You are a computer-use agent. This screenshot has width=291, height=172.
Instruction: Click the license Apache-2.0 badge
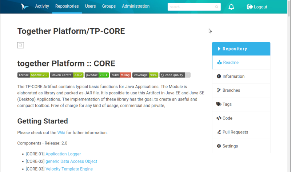click(x=33, y=75)
